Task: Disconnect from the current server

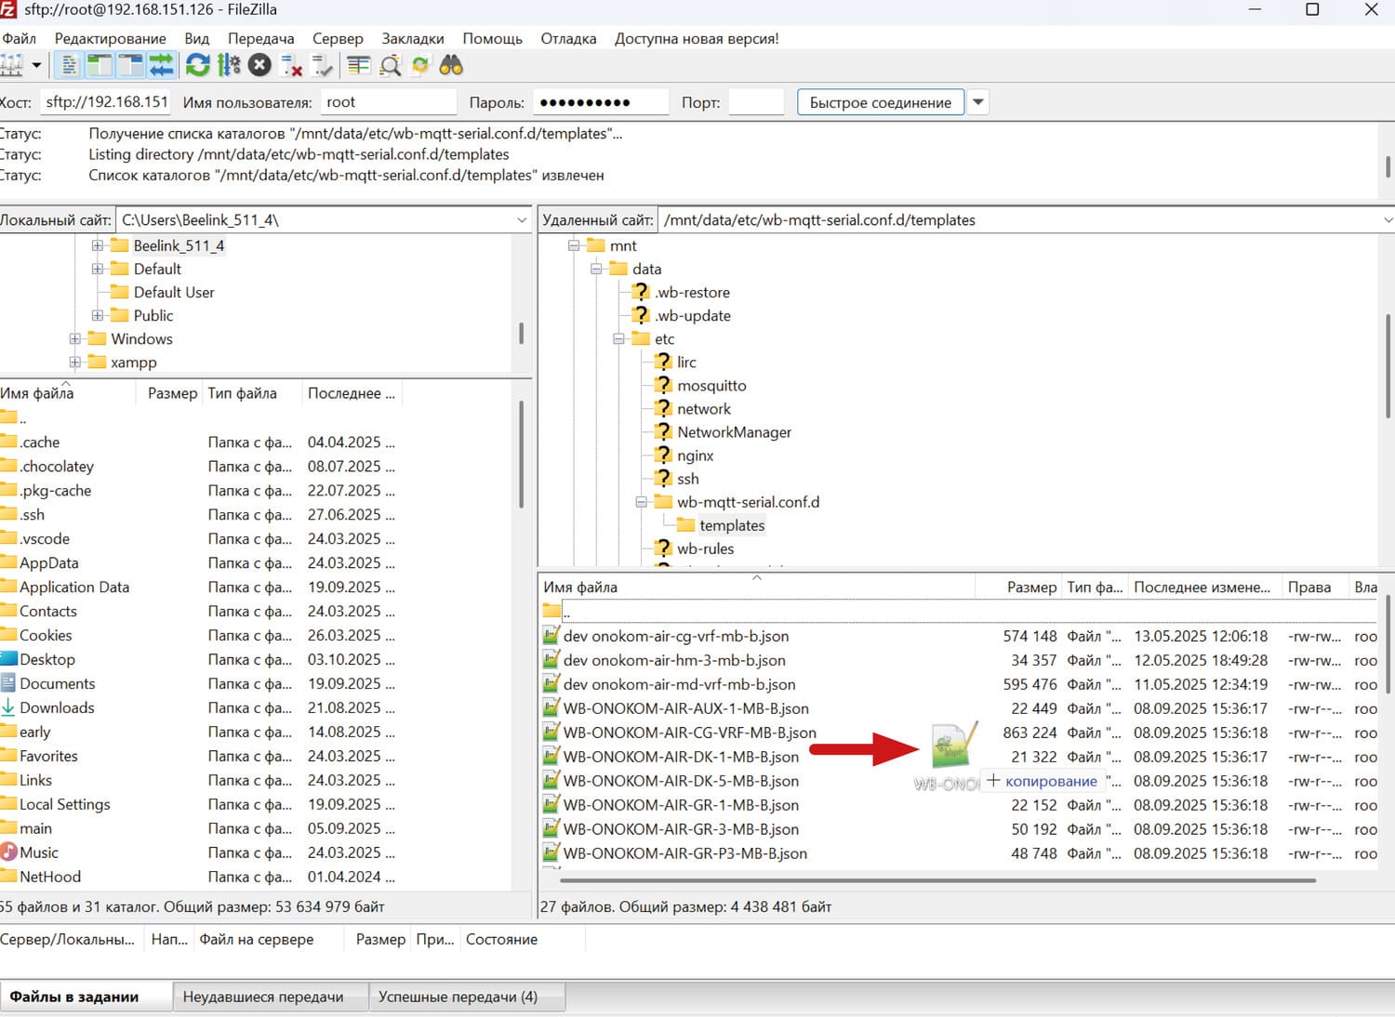Action: click(292, 65)
